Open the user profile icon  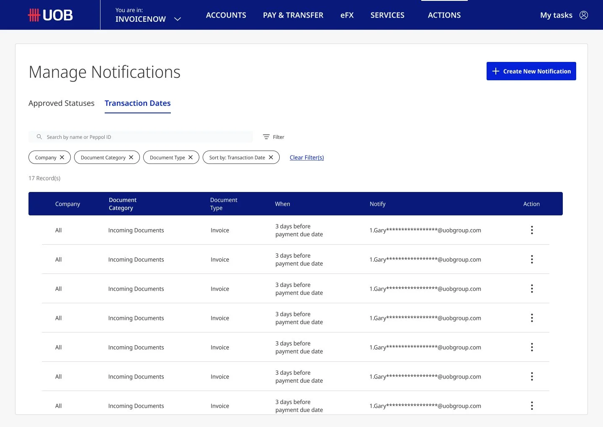584,15
